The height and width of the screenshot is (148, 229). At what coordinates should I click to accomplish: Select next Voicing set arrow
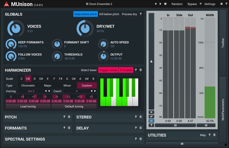tap(49, 91)
